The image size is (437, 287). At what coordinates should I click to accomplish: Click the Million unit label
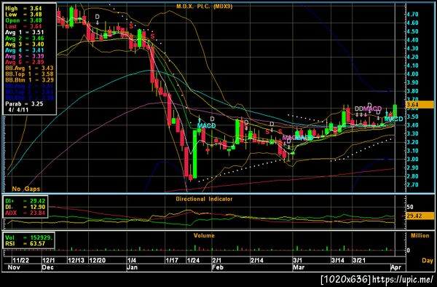420,236
